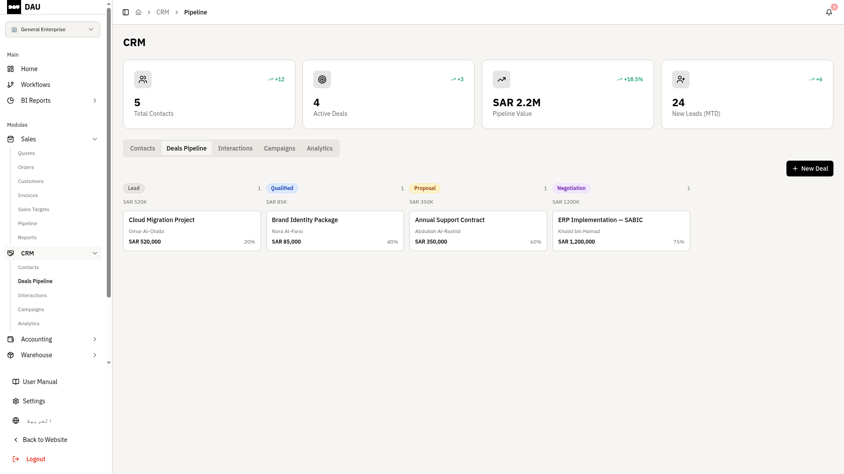
Task: Collapse the Sales module menu
Action: point(53,139)
